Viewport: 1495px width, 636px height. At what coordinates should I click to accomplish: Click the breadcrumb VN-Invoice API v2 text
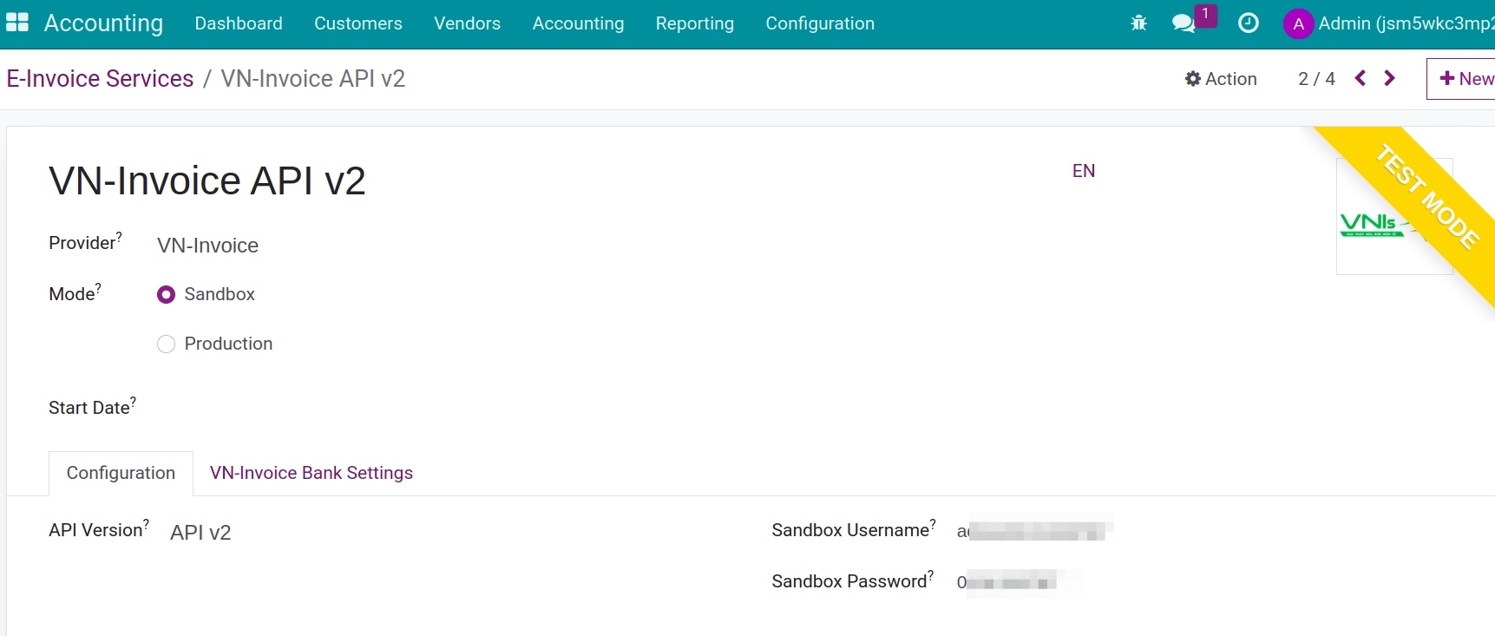tap(313, 78)
